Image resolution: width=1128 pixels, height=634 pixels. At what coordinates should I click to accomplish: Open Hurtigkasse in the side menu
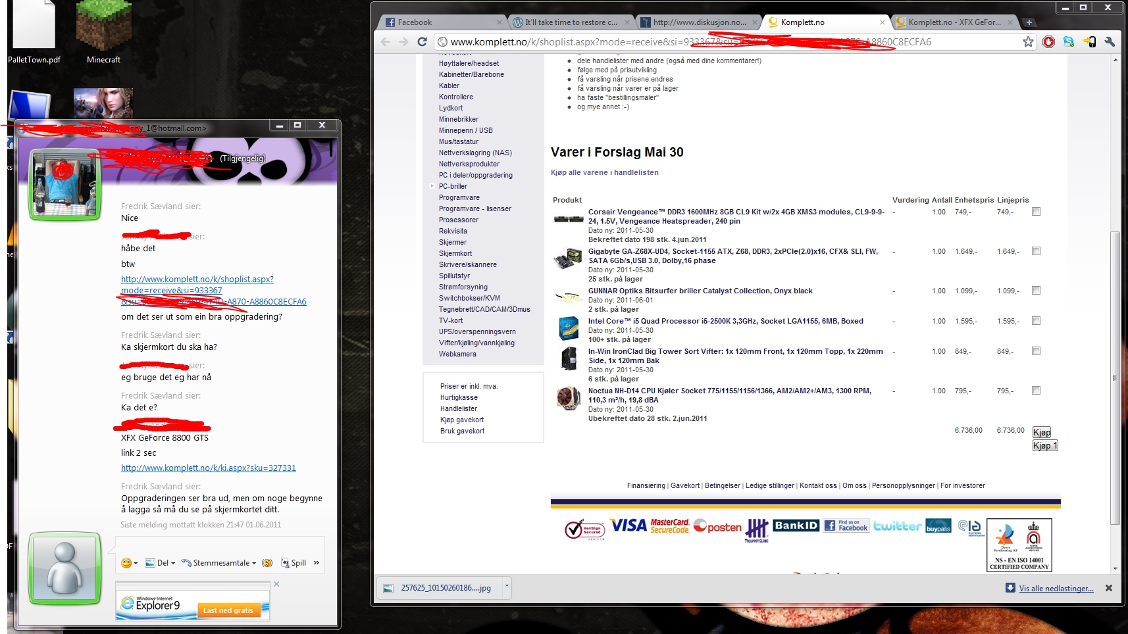tap(459, 397)
